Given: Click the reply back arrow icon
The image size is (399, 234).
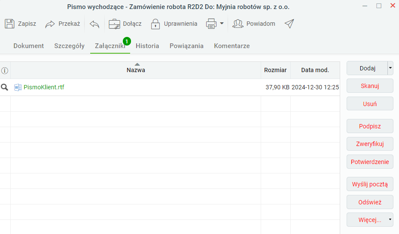Looking at the screenshot, I should coord(94,24).
